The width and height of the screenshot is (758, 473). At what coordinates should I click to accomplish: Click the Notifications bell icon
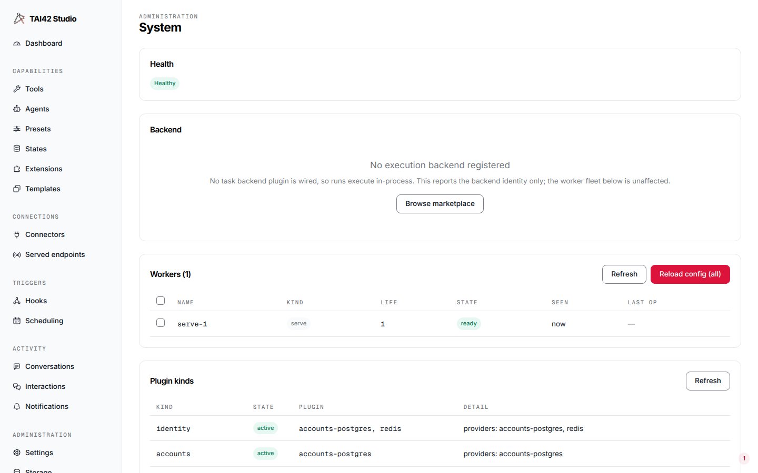pos(17,407)
